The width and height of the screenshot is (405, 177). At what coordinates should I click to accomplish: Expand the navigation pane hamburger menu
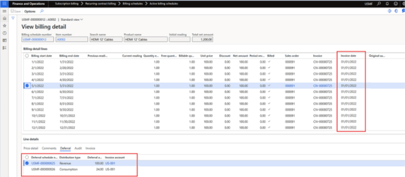(4, 11)
